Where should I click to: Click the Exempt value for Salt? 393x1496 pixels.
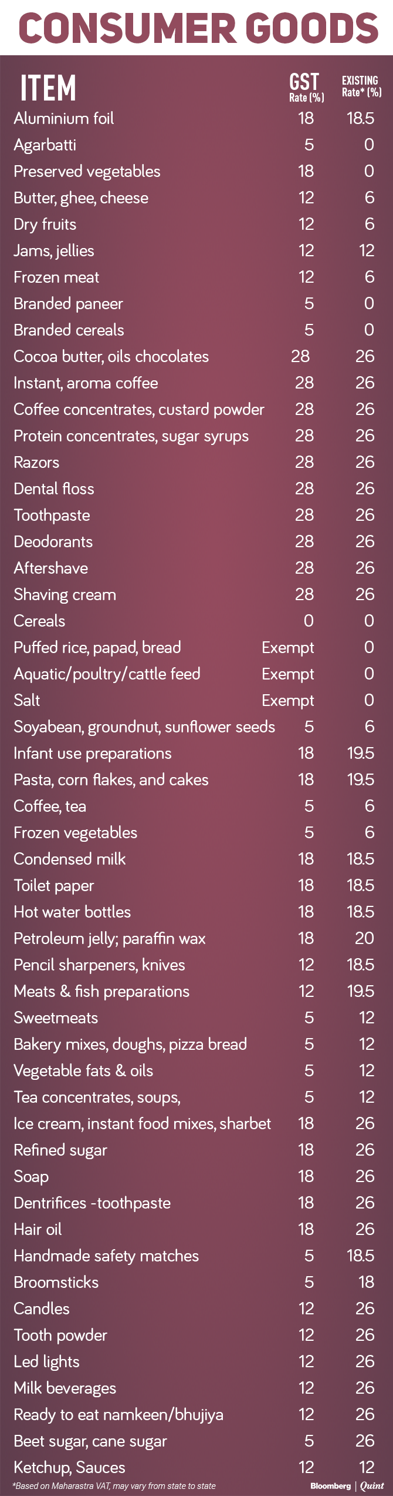(x=287, y=700)
